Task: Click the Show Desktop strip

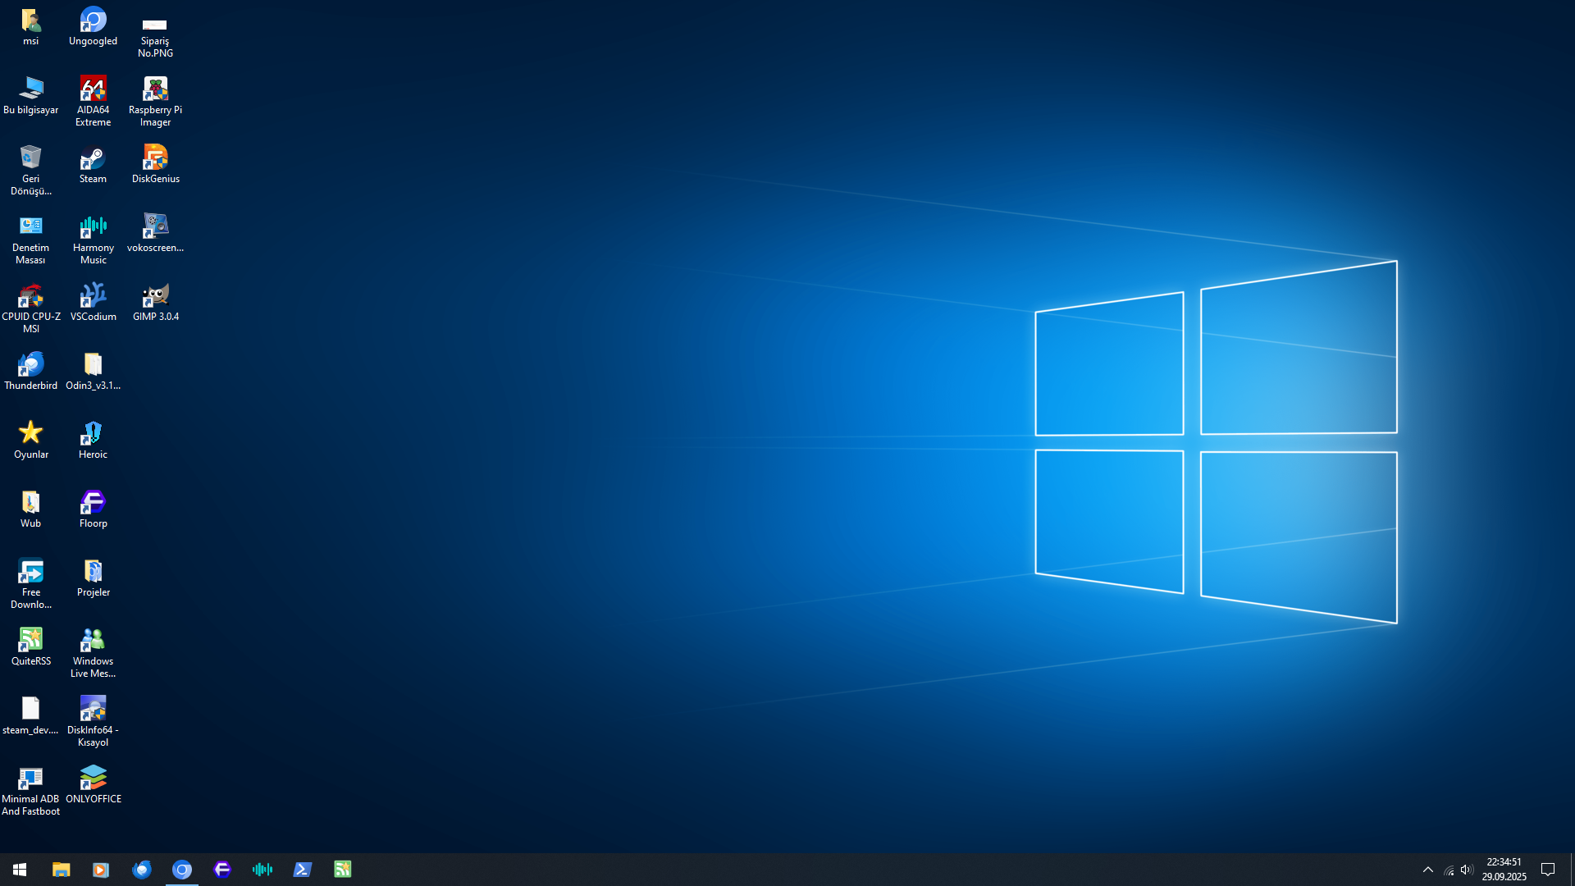Action: click(1572, 870)
